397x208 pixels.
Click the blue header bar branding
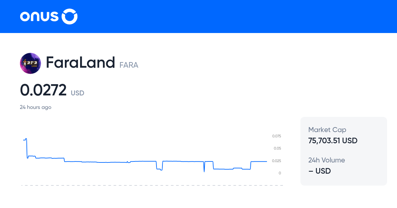[48, 16]
